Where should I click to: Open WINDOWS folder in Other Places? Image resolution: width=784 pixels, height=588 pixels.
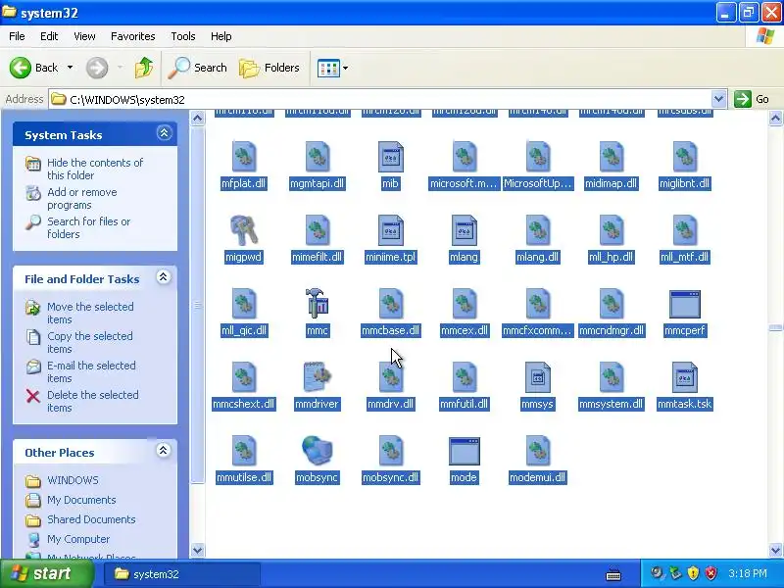click(x=73, y=480)
